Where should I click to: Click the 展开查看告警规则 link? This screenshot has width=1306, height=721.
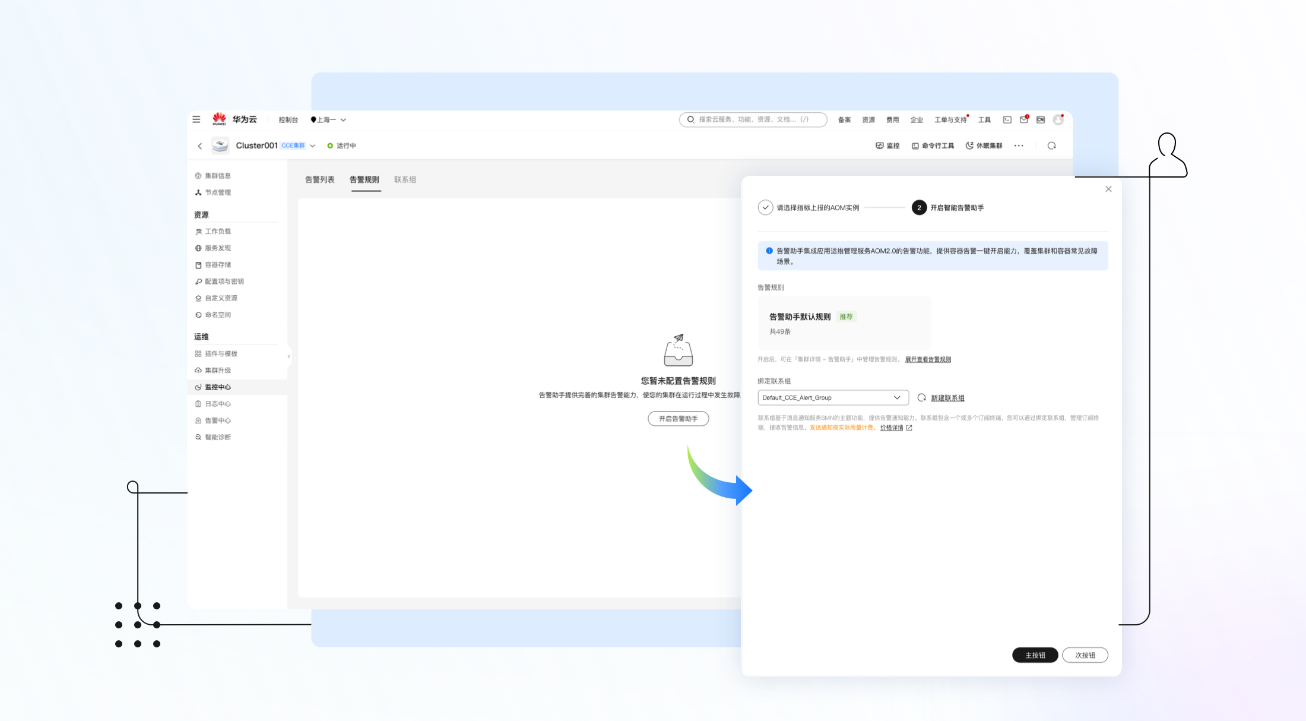click(928, 359)
